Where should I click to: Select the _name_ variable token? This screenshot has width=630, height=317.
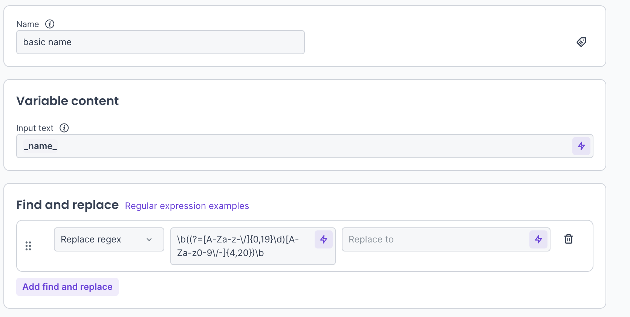tap(40, 146)
